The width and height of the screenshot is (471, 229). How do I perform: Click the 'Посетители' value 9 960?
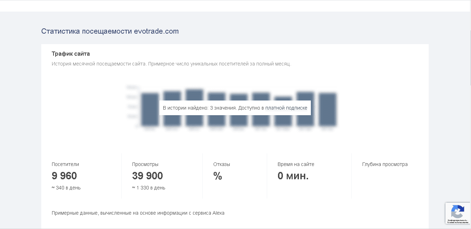click(64, 176)
